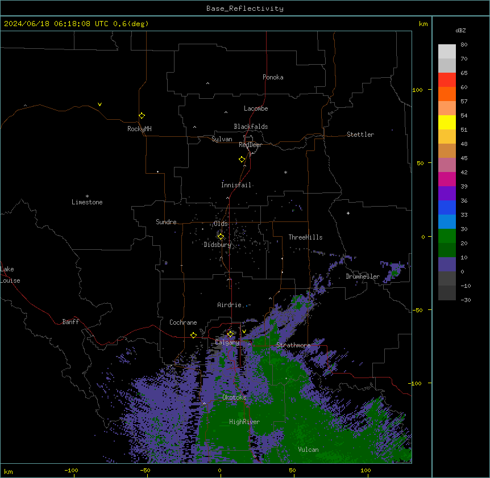The image size is (490, 478).
Task: Click the yellow diamond marker above the Calgary label
Action: click(x=230, y=334)
